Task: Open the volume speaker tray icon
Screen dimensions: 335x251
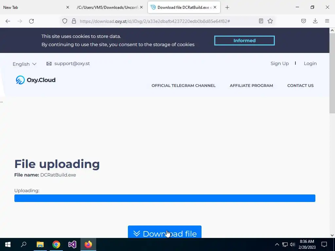Action: 292,244
